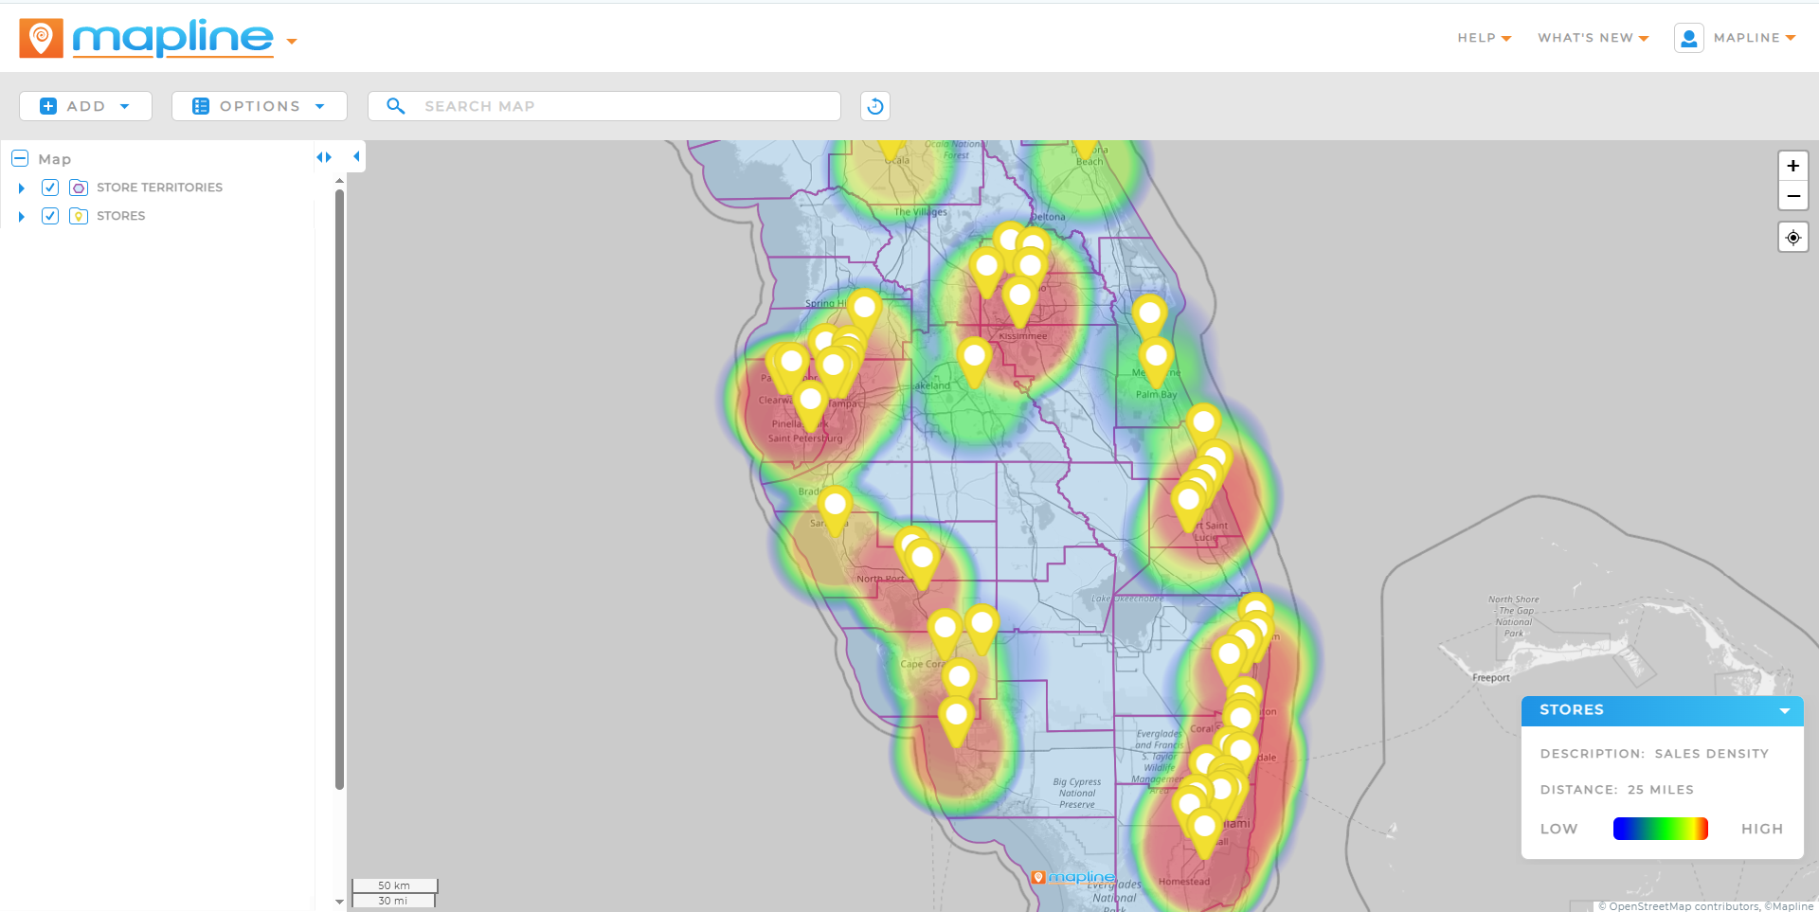This screenshot has height=912, width=1819.
Task: Click the map history reset icon
Action: click(x=873, y=105)
